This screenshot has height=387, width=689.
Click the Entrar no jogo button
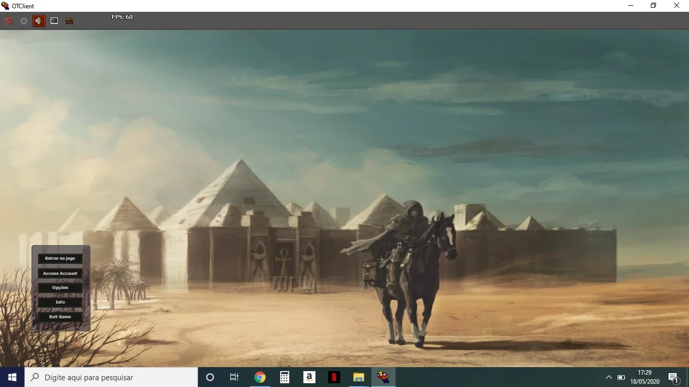pyautogui.click(x=60, y=259)
